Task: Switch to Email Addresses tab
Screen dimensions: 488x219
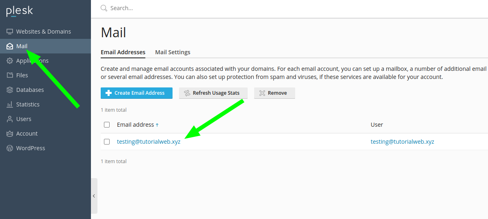Action: pyautogui.click(x=123, y=52)
